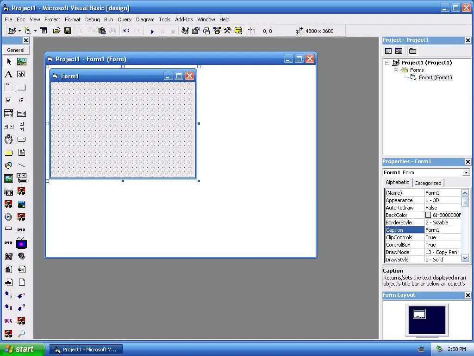
Task: Open the Add-Ins menu
Action: coord(184,19)
